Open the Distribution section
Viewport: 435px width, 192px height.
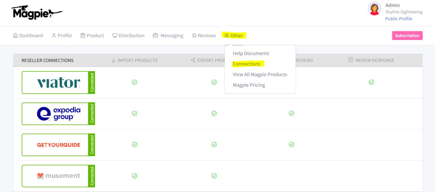click(129, 36)
